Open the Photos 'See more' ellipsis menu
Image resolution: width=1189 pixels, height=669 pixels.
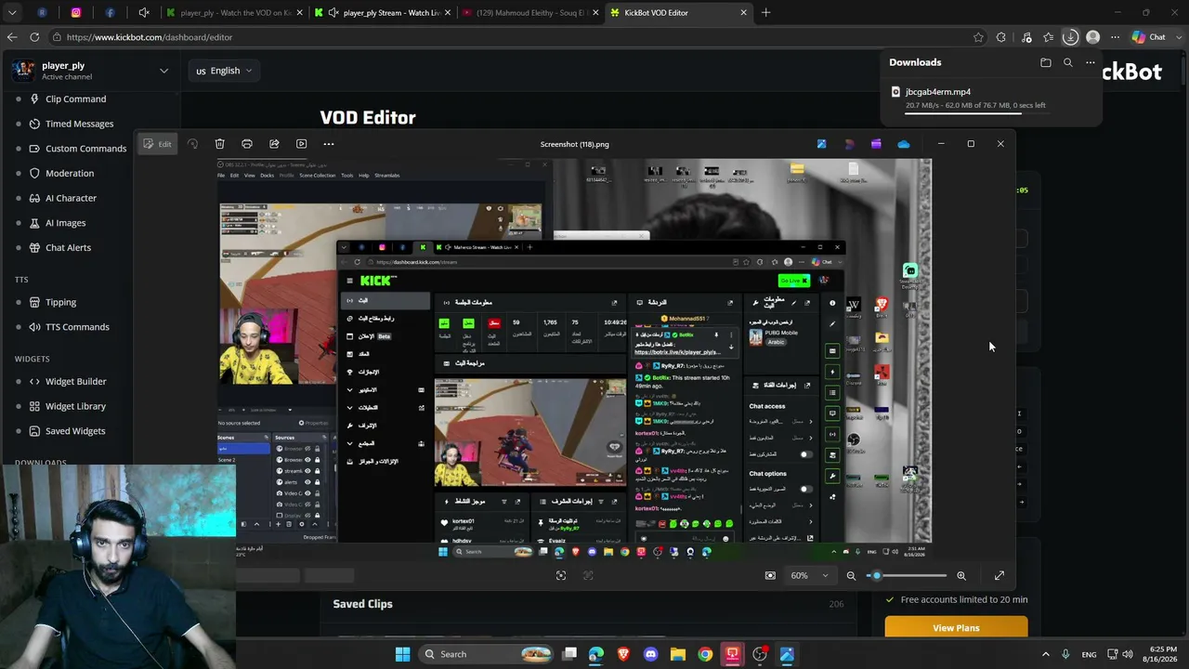tap(328, 144)
